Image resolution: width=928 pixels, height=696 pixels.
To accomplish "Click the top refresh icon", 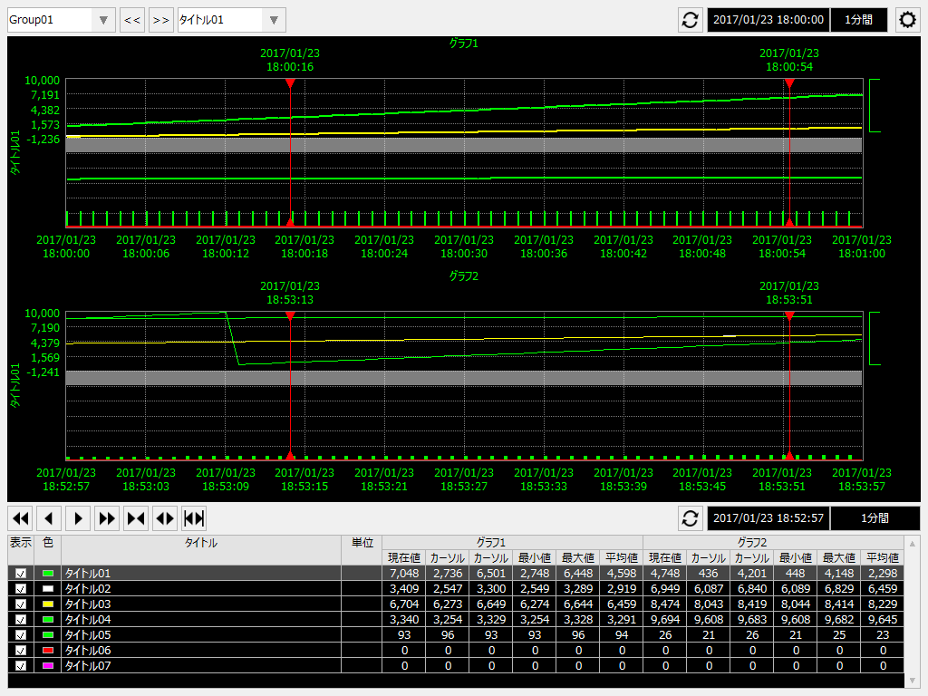I will point(690,19).
